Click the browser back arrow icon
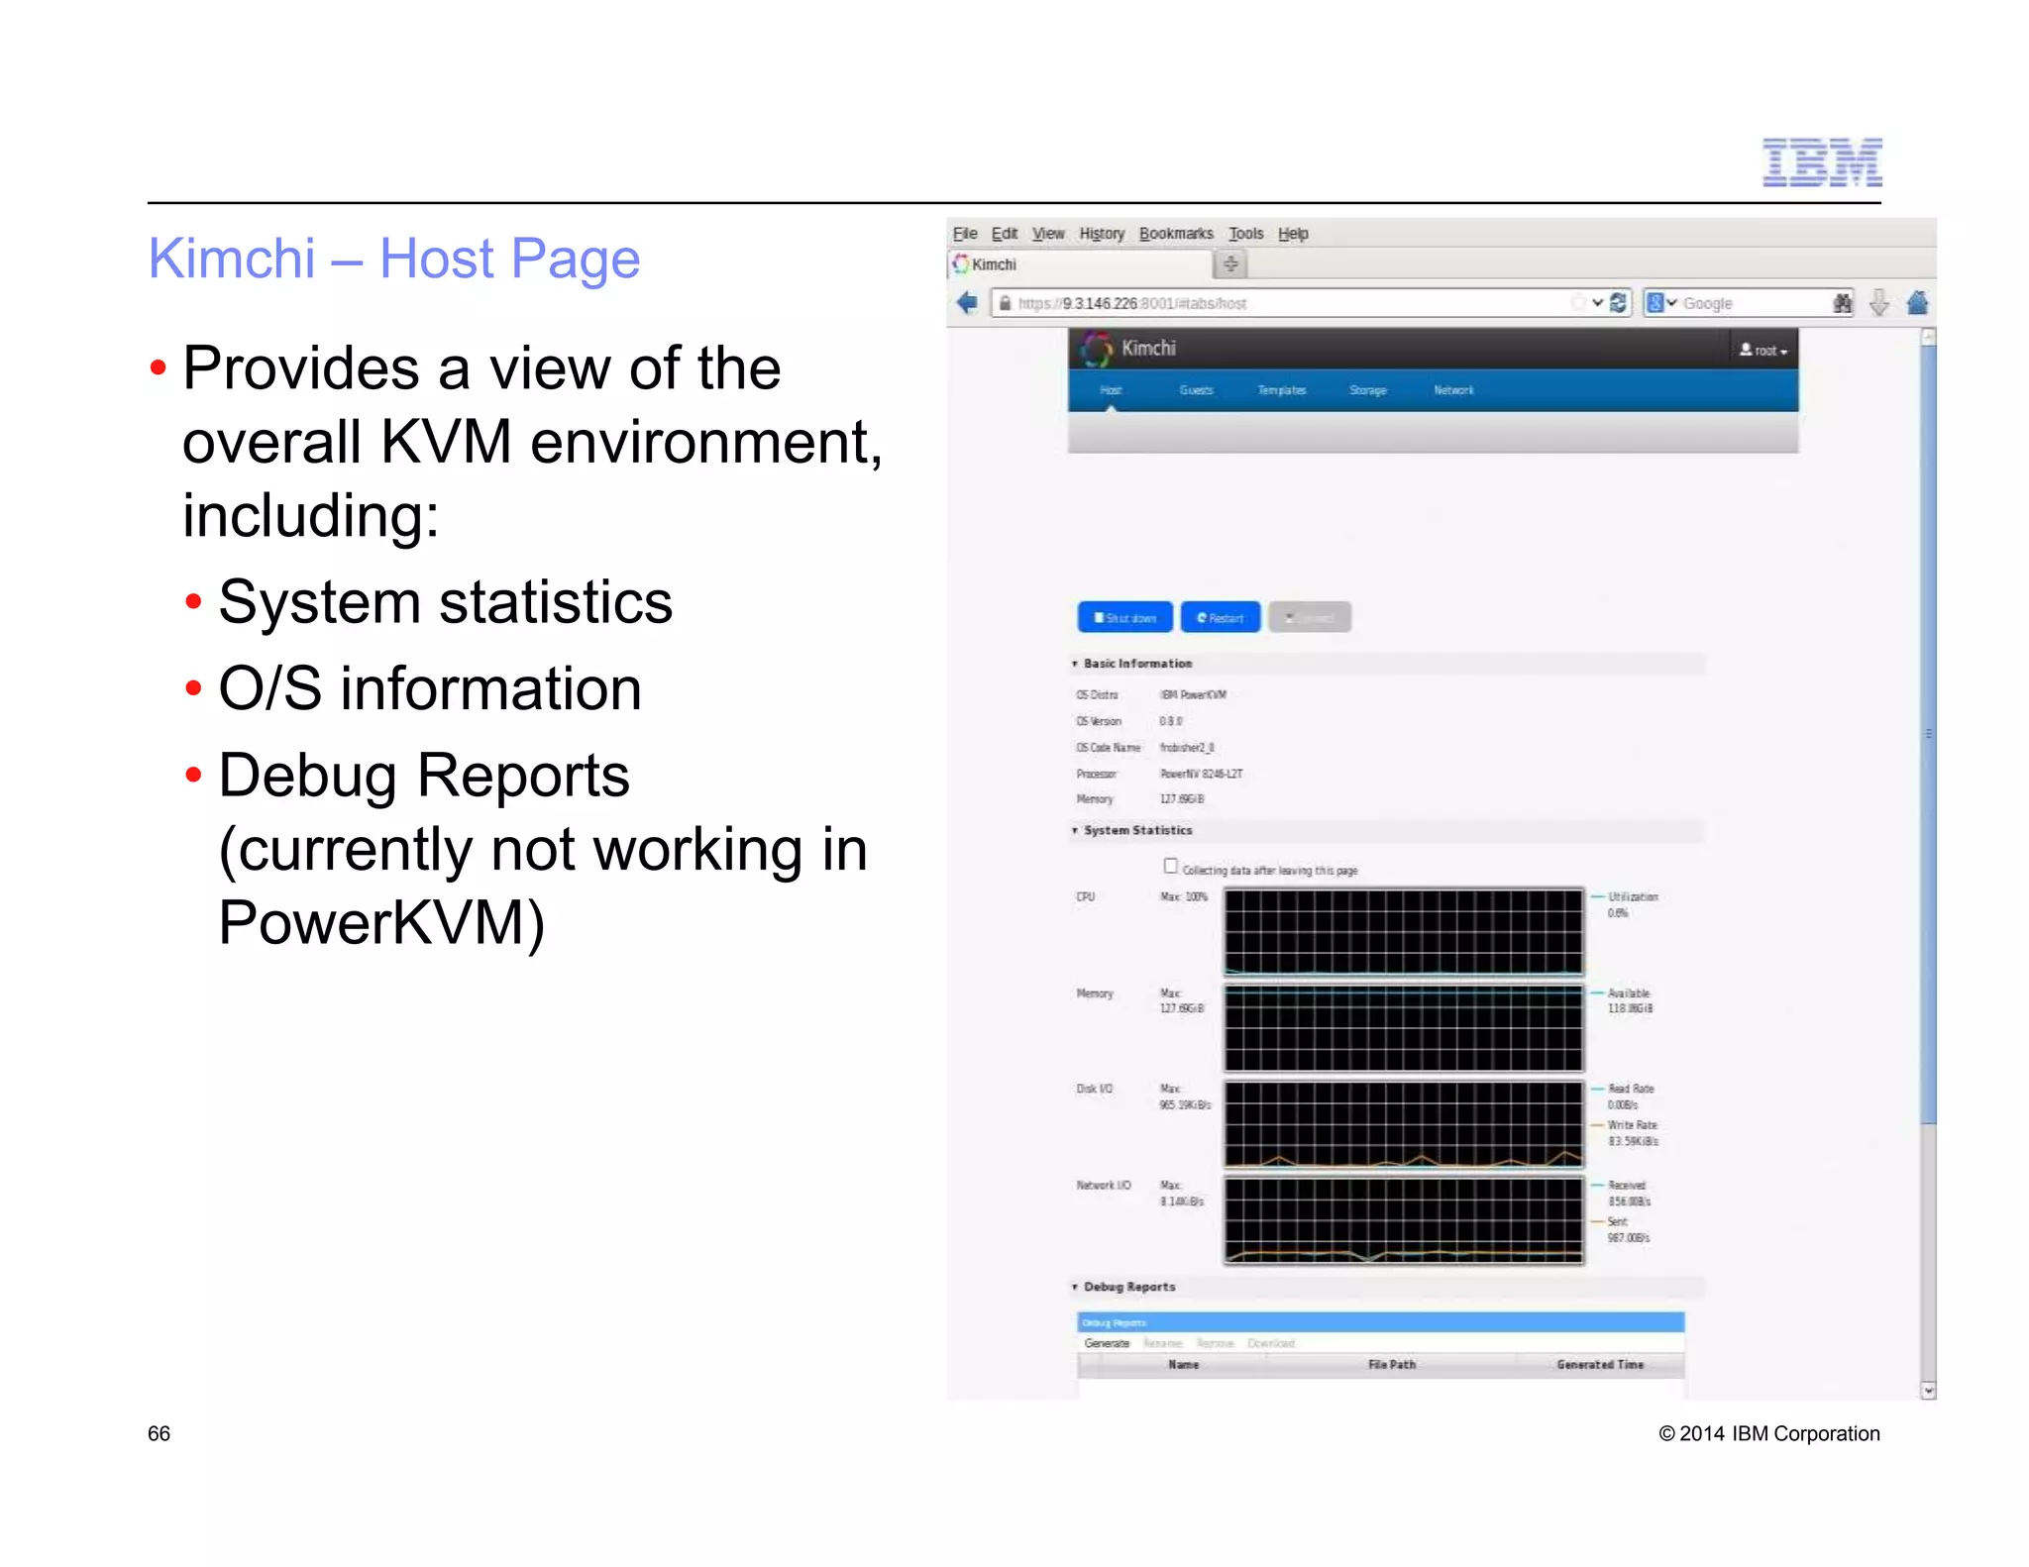Image resolution: width=2029 pixels, height=1567 pixels. pos(968,303)
